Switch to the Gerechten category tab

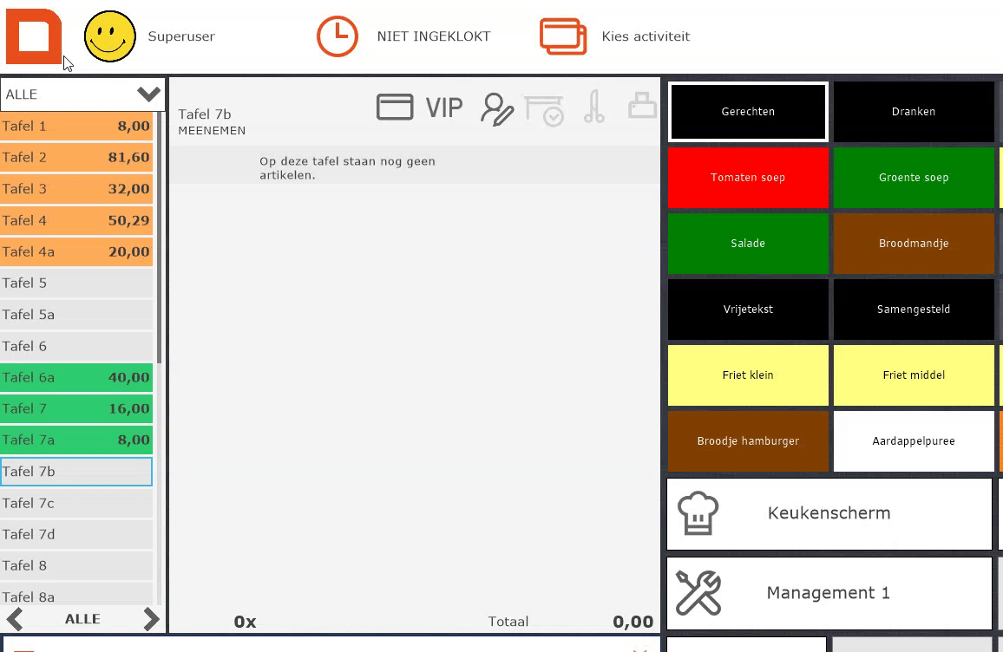point(747,112)
